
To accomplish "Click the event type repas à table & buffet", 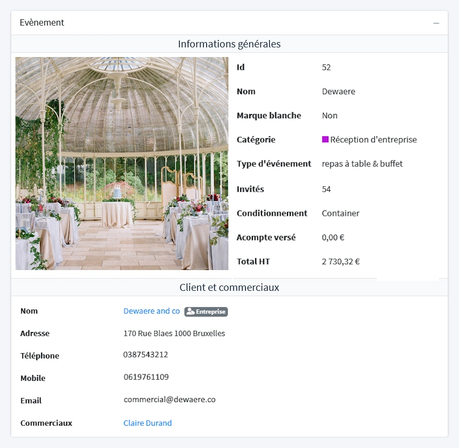I will (x=362, y=164).
